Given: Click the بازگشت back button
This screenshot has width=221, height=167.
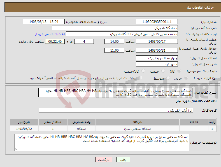Looking at the screenshot, I should (x=104, y=159).
